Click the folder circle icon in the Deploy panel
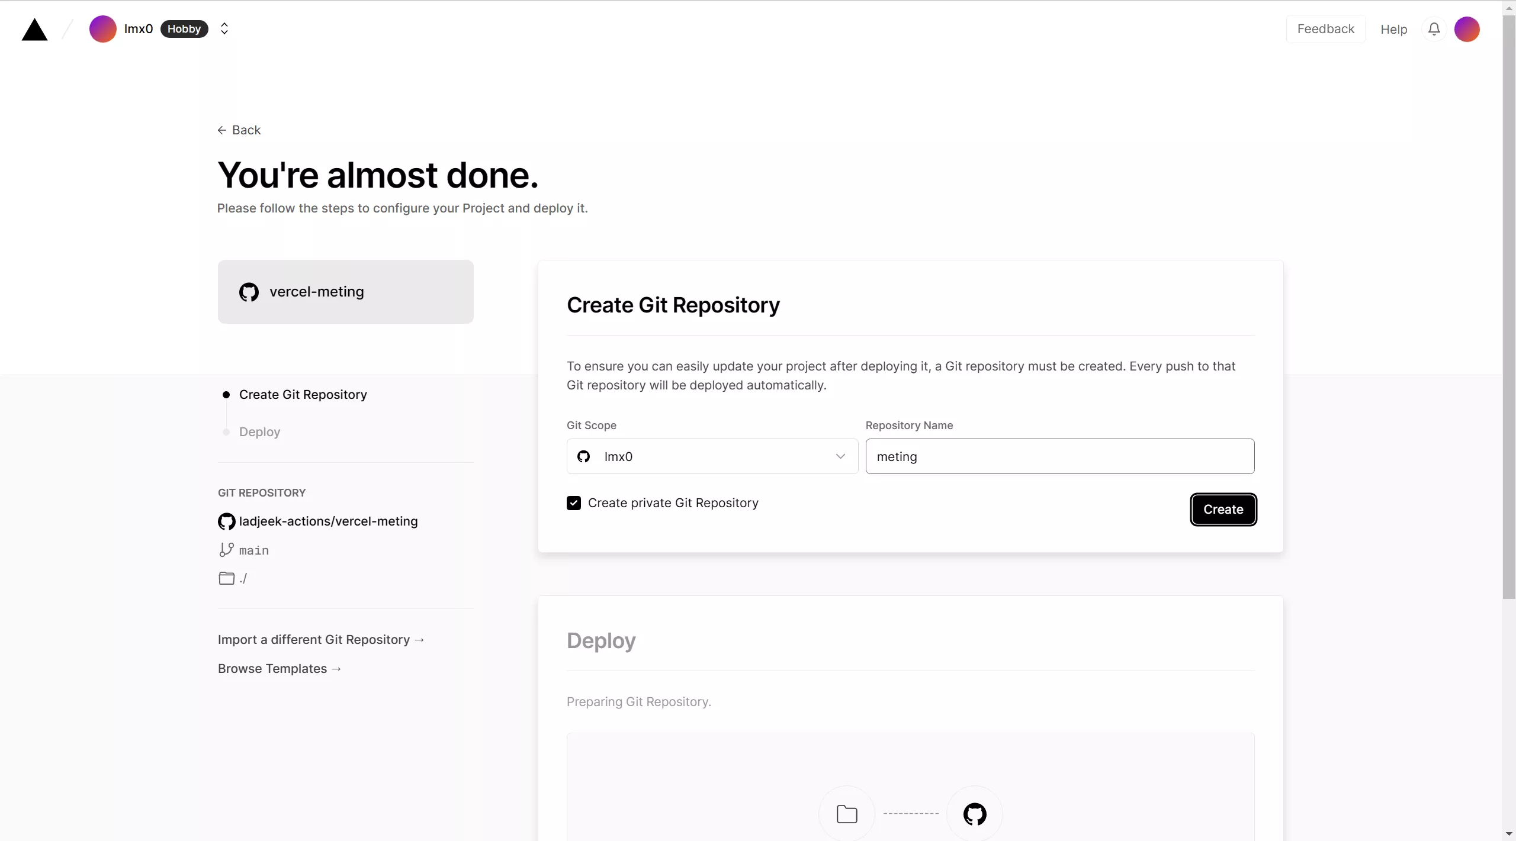 point(847,814)
